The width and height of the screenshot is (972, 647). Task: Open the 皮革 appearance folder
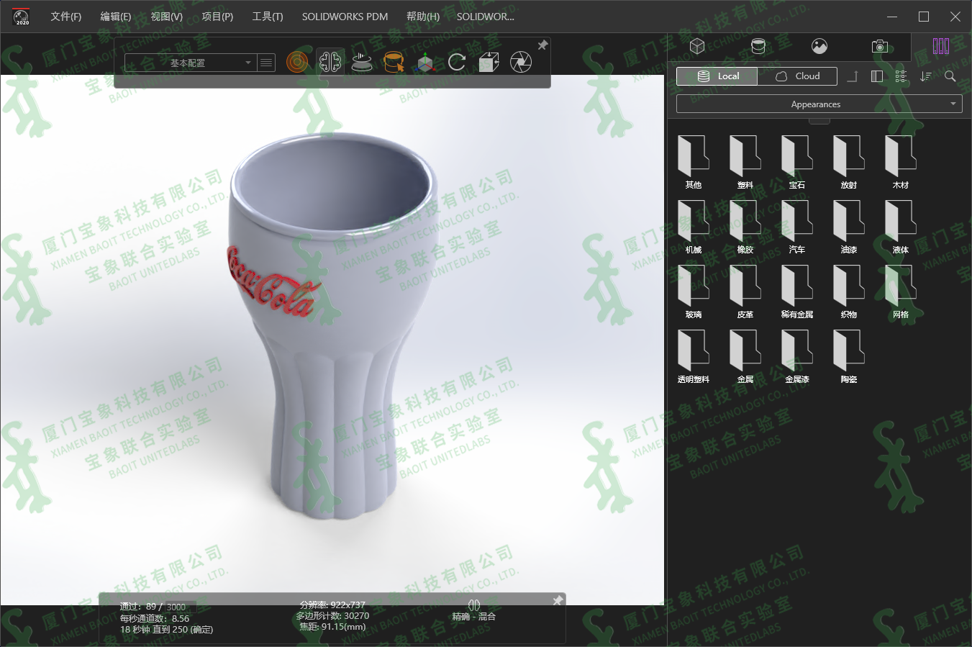pos(745,291)
